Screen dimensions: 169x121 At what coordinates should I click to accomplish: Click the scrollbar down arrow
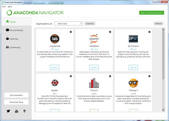(163, 110)
